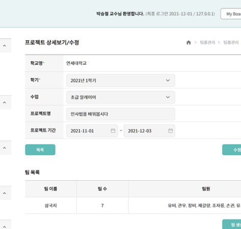Click the 수정 button

tap(232, 150)
